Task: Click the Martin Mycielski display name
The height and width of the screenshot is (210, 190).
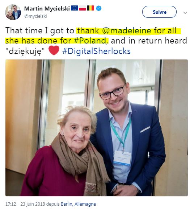Action: [47, 9]
